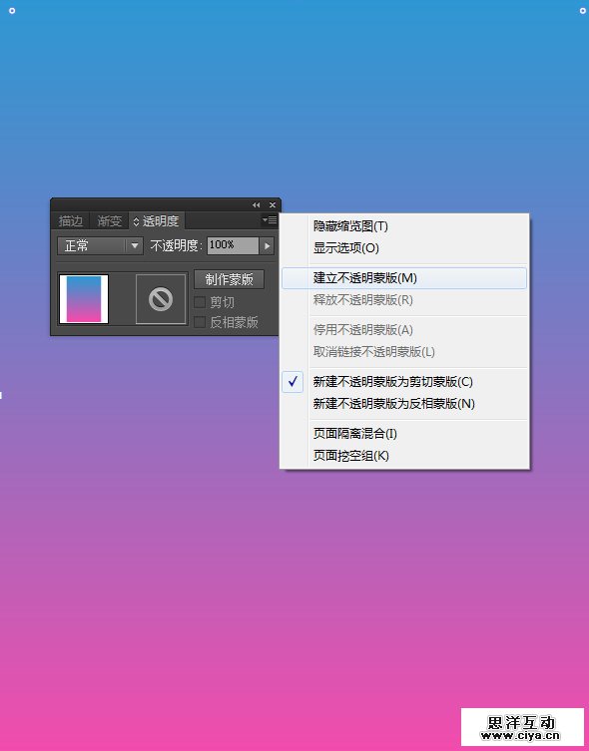This screenshot has width=589, height=751.
Task: Choose 页面隔离混合(I) menu entry
Action: (x=404, y=434)
